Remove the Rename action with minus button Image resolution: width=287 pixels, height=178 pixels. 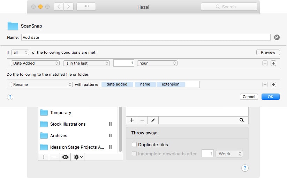[265, 84]
